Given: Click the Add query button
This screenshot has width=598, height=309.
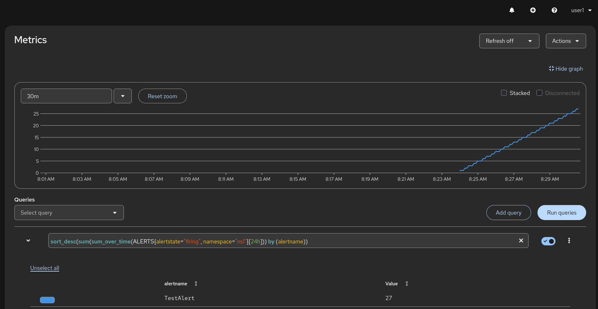Looking at the screenshot, I should pos(508,213).
